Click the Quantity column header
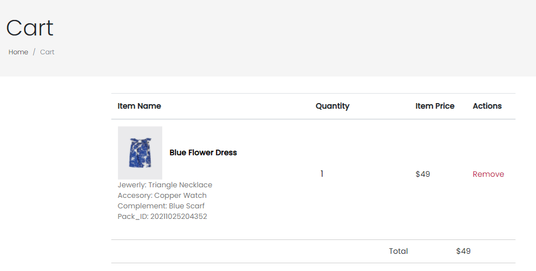This screenshot has width=536, height=271. (x=332, y=106)
